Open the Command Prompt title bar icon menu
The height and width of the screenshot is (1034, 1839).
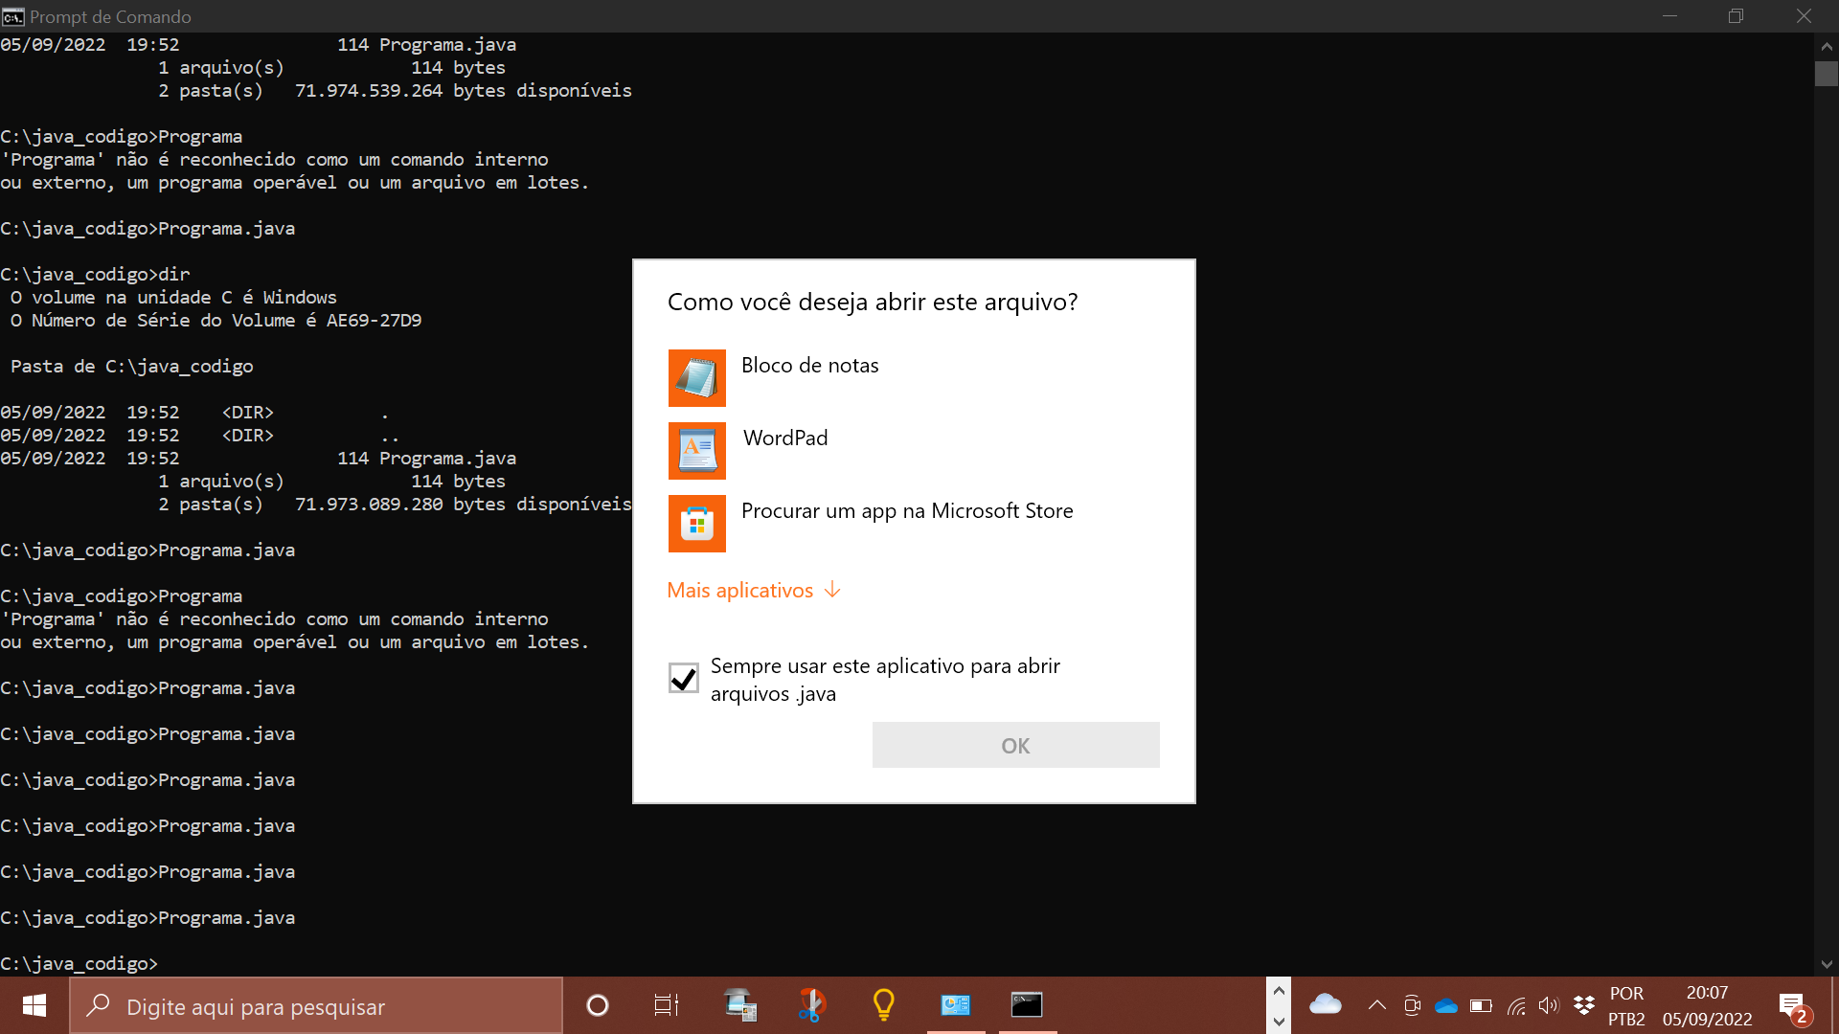[12, 16]
